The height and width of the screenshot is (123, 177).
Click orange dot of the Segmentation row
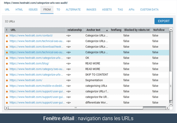click(7, 81)
